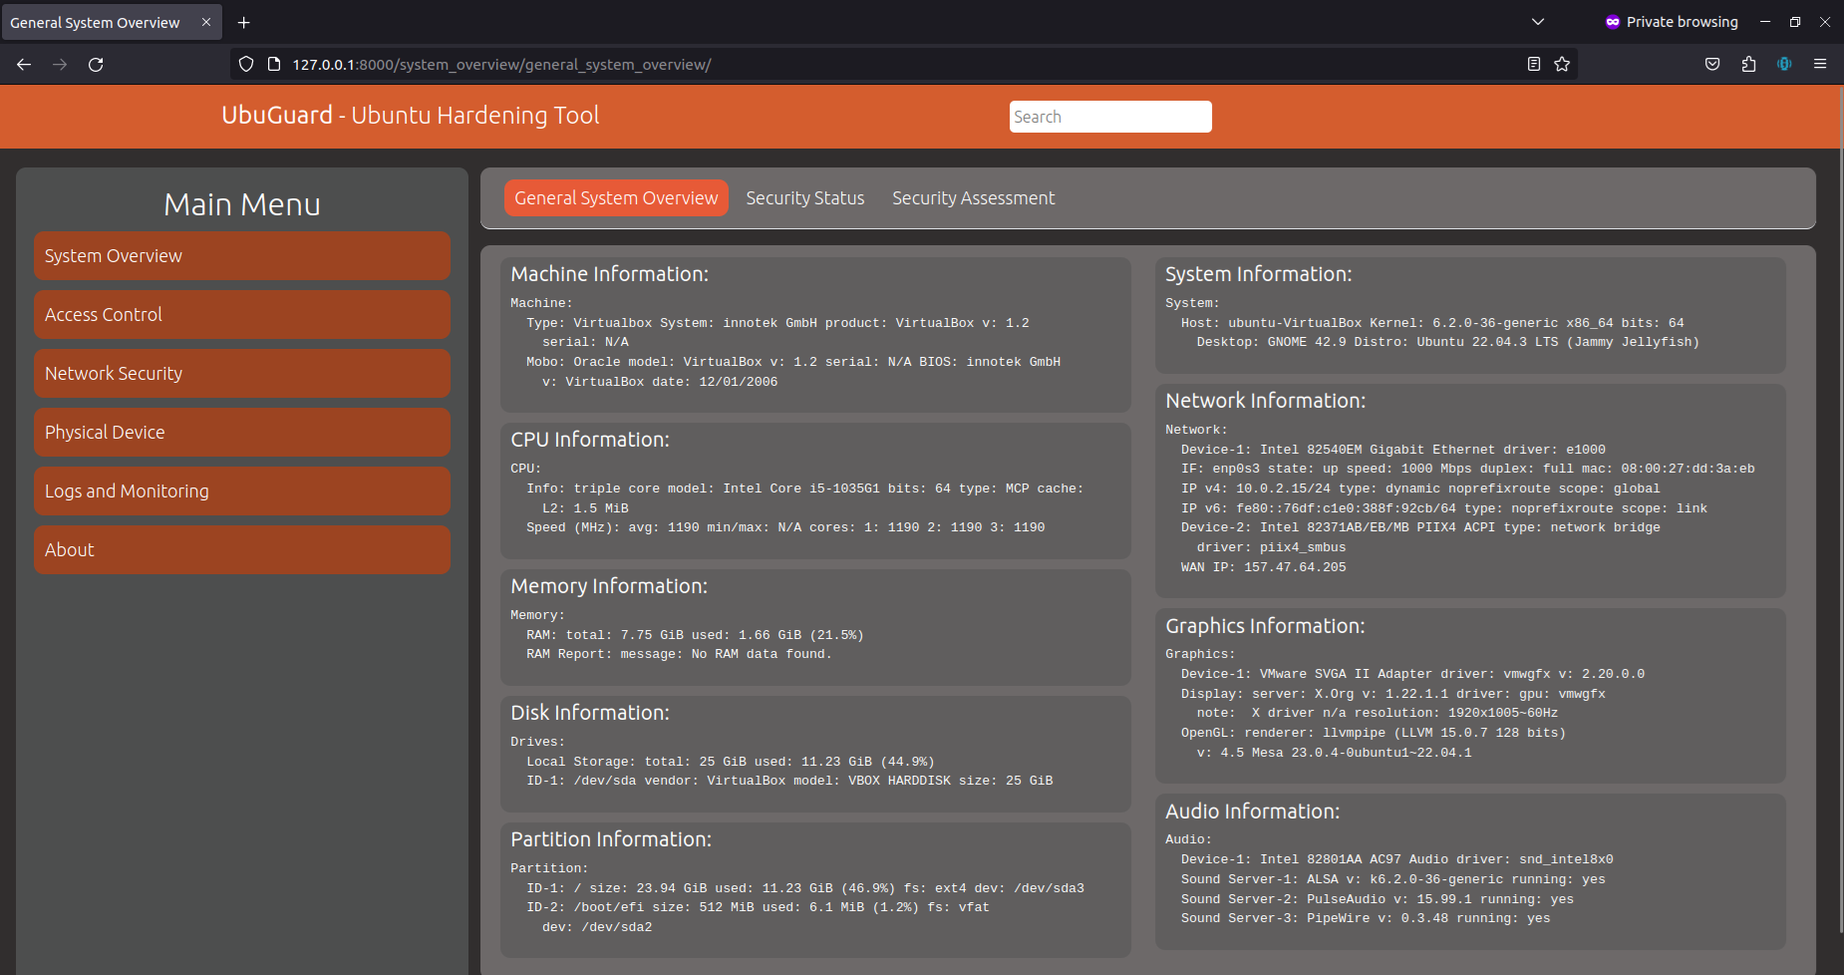The height and width of the screenshot is (975, 1844).
Task: Click the Machine Information heading
Action: click(x=610, y=274)
